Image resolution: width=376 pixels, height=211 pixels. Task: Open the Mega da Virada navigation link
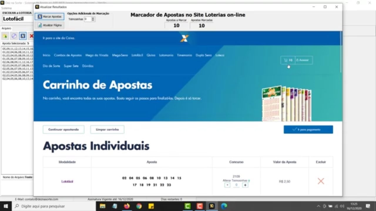(x=97, y=55)
